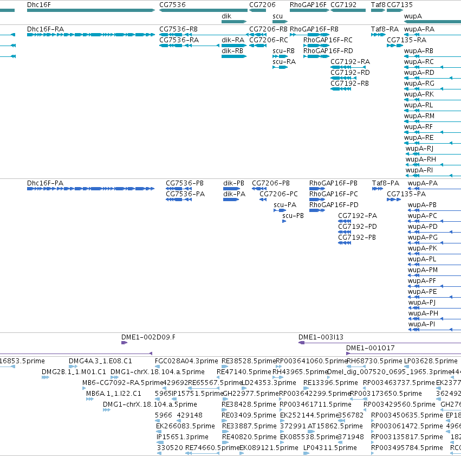This screenshot has height=456, width=461.
Task: Select transcript CG7135-RA
Action: point(395,46)
